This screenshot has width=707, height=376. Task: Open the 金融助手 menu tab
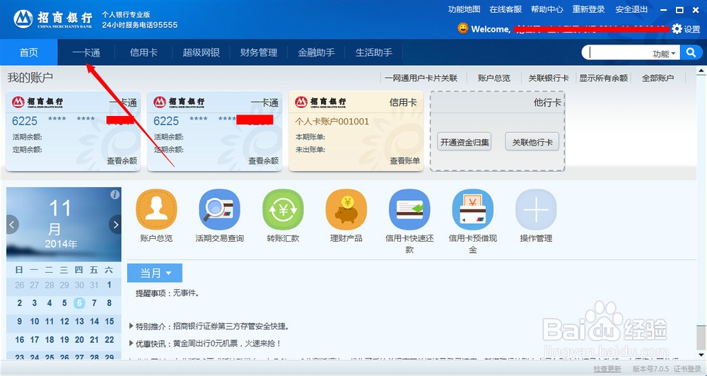pos(316,52)
